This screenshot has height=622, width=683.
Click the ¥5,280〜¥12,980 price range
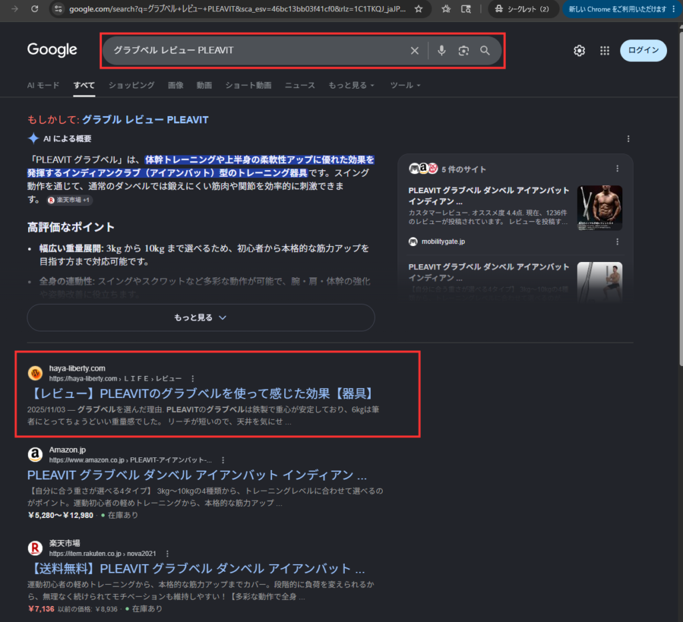tap(61, 515)
